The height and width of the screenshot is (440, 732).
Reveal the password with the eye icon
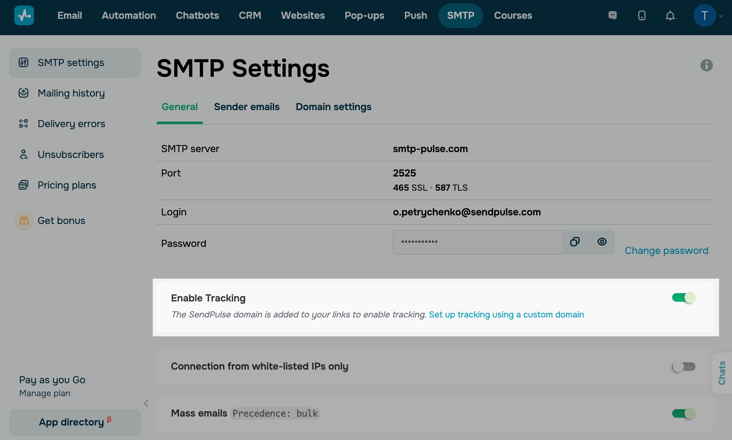point(602,242)
